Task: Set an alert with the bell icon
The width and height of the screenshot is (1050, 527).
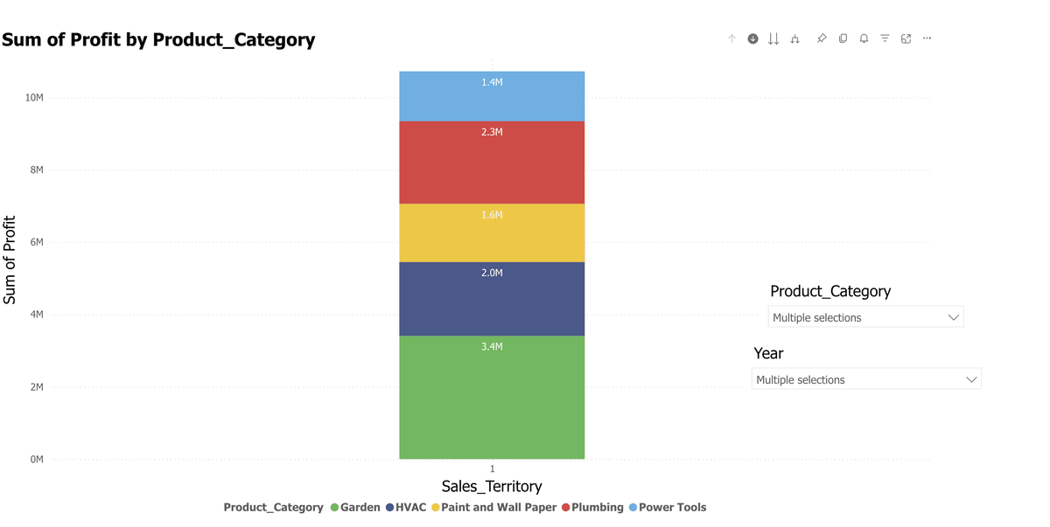Action: (x=863, y=38)
